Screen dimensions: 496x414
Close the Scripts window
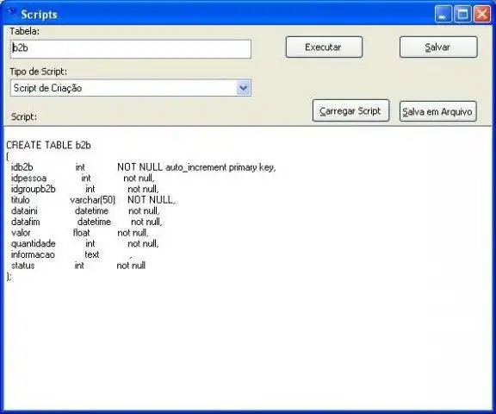click(481, 15)
